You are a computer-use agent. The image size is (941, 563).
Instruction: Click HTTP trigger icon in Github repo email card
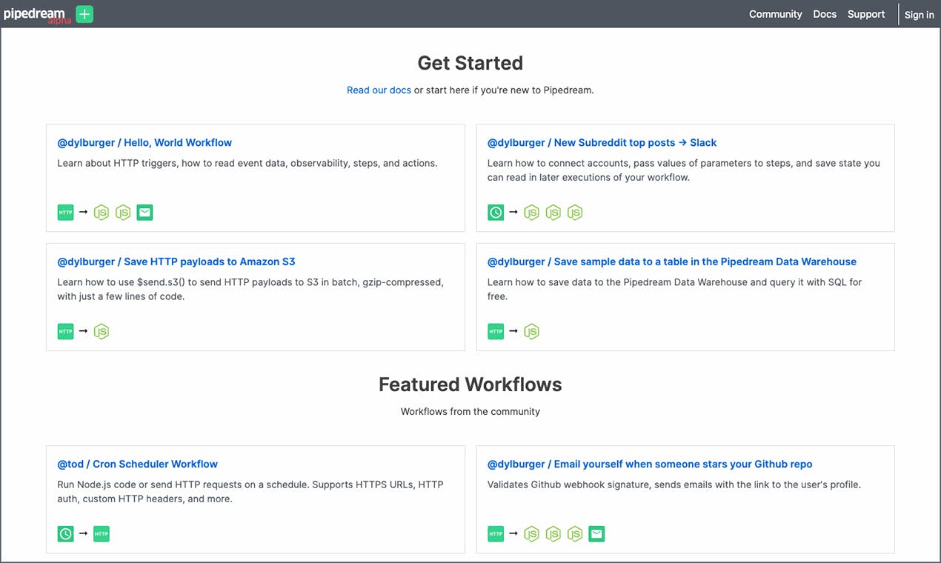(x=496, y=533)
